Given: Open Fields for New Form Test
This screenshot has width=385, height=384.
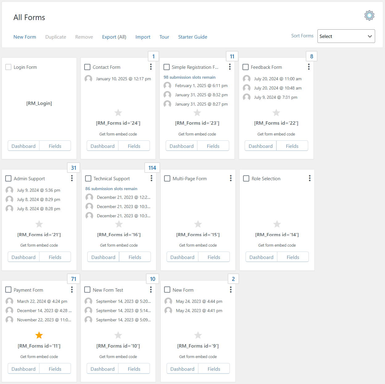Looking at the screenshot, I should pyautogui.click(x=134, y=369).
